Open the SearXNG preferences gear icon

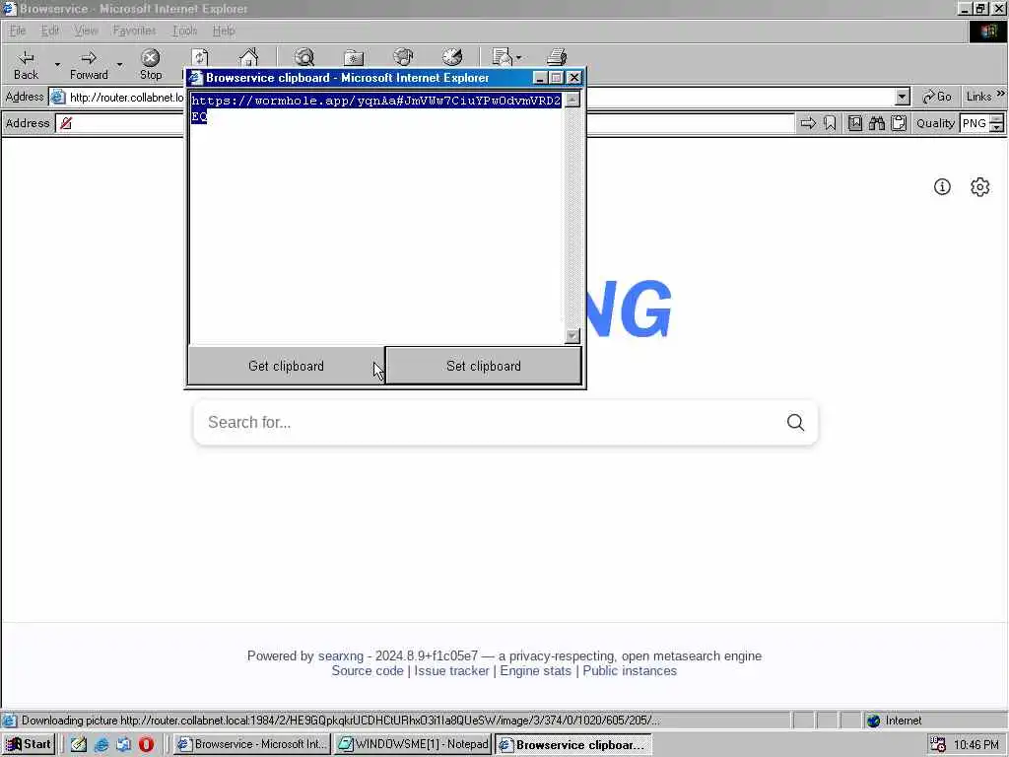980,186
